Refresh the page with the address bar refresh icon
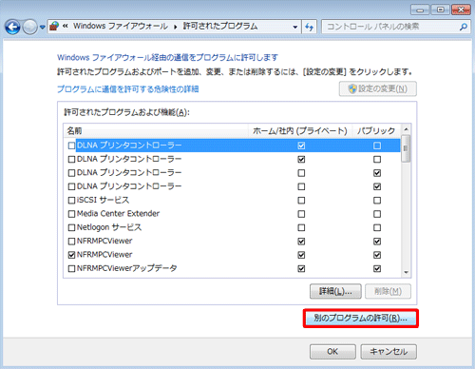Image resolution: width=475 pixels, height=369 pixels. (309, 27)
